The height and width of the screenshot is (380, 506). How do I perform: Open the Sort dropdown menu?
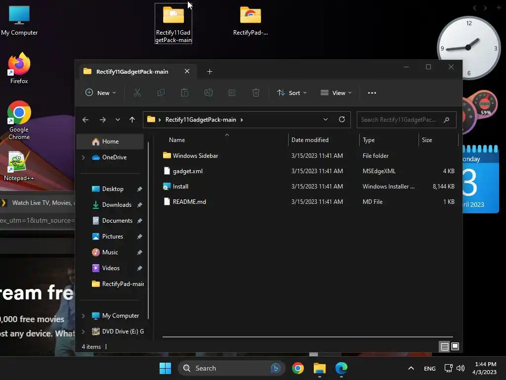[292, 93]
